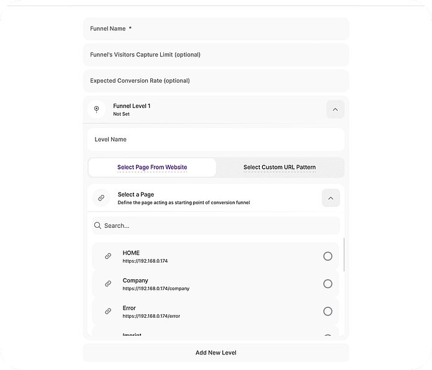432x370 pixels.
Task: Select the Company page radio button
Action: [x=328, y=284]
